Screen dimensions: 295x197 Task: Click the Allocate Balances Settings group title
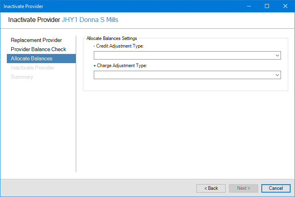click(x=112, y=38)
